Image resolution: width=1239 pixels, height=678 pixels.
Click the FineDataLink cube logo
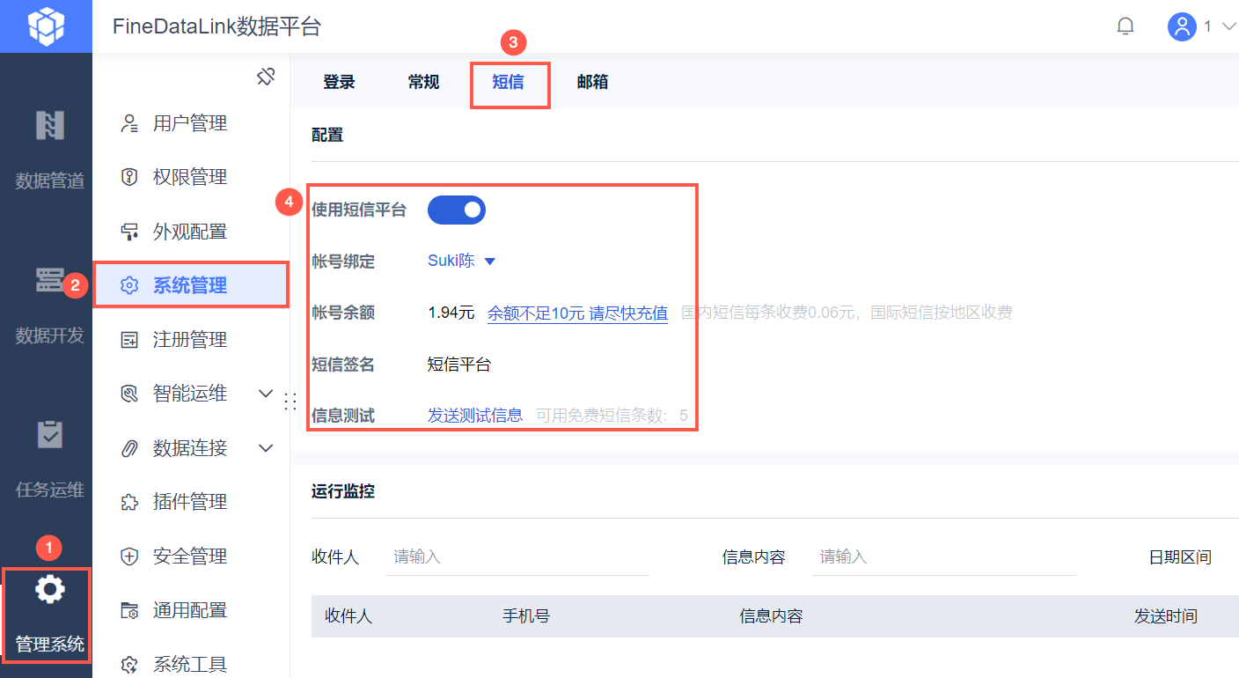pos(46,26)
